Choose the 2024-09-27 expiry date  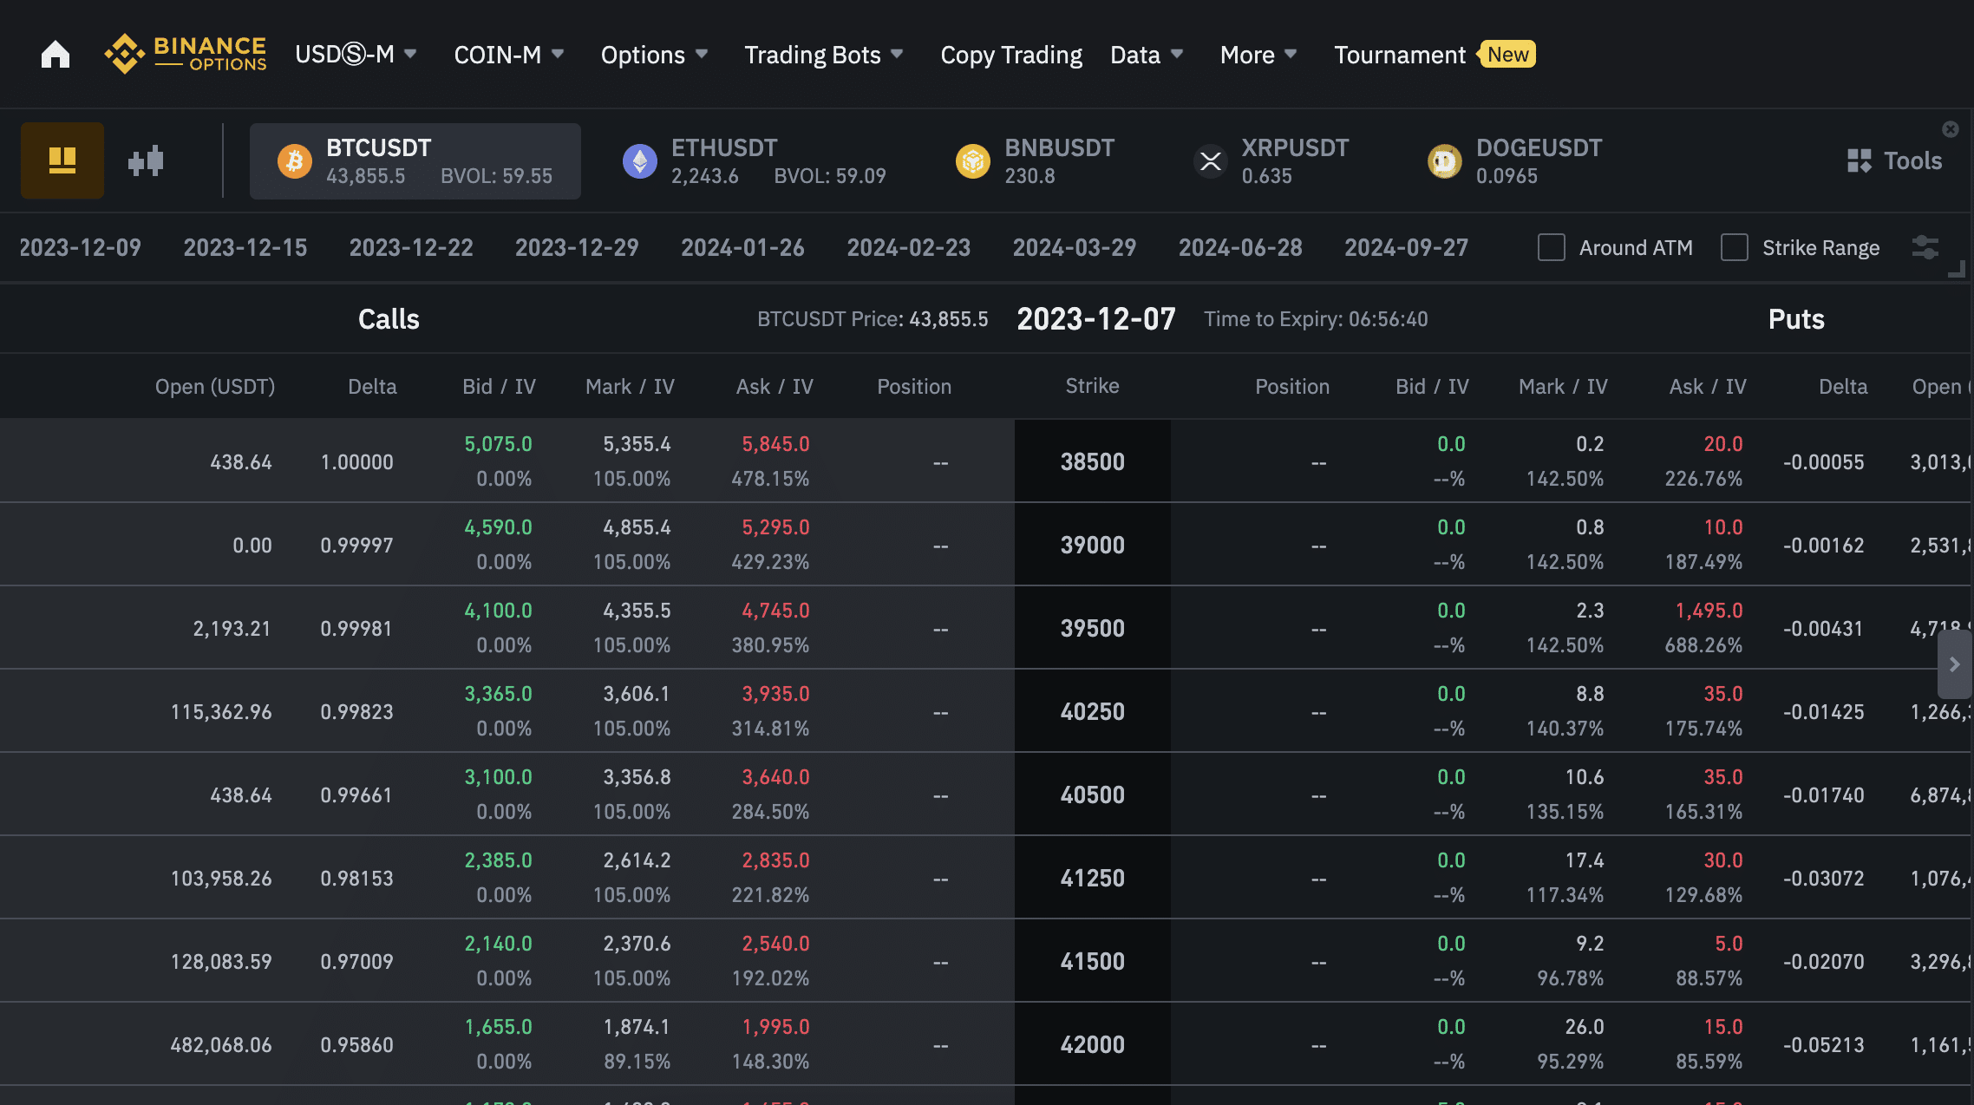1406,247
